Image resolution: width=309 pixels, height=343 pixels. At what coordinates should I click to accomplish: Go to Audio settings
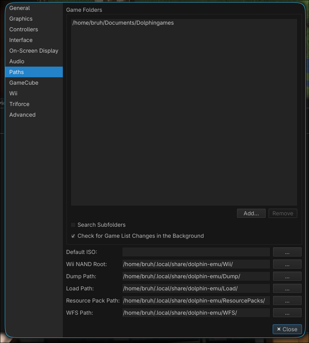[x=34, y=61]
